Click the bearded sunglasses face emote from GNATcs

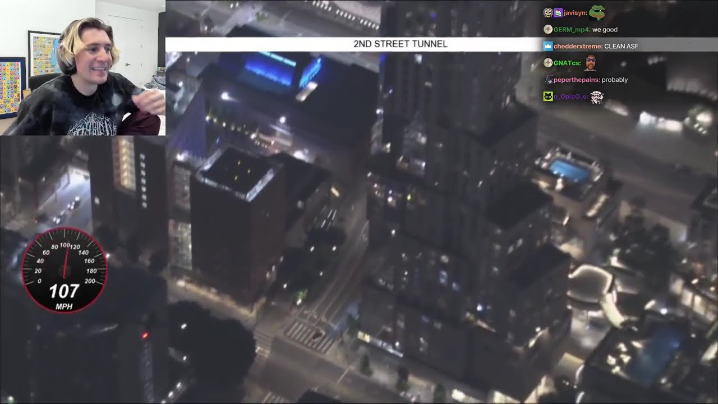tap(590, 62)
